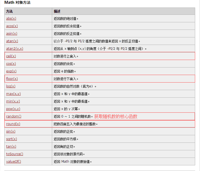The height and width of the screenshot is (171, 200).
Task: Open the sin(x) method link
Action: [11, 131]
